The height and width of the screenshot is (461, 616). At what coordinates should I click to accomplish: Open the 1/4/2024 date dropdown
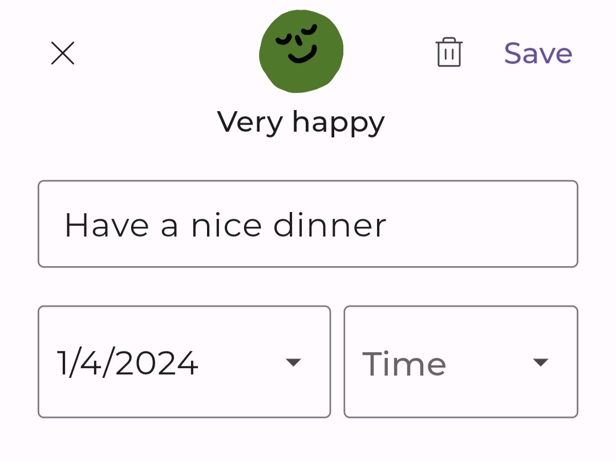point(184,362)
